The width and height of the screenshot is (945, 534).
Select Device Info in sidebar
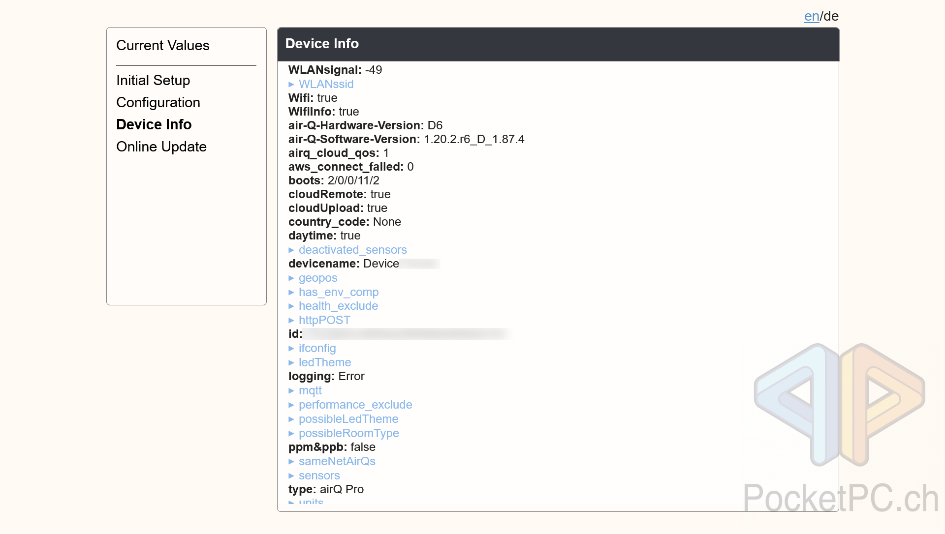(x=154, y=124)
